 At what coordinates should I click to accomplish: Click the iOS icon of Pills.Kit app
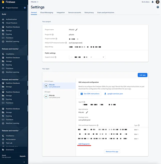[46, 96]
